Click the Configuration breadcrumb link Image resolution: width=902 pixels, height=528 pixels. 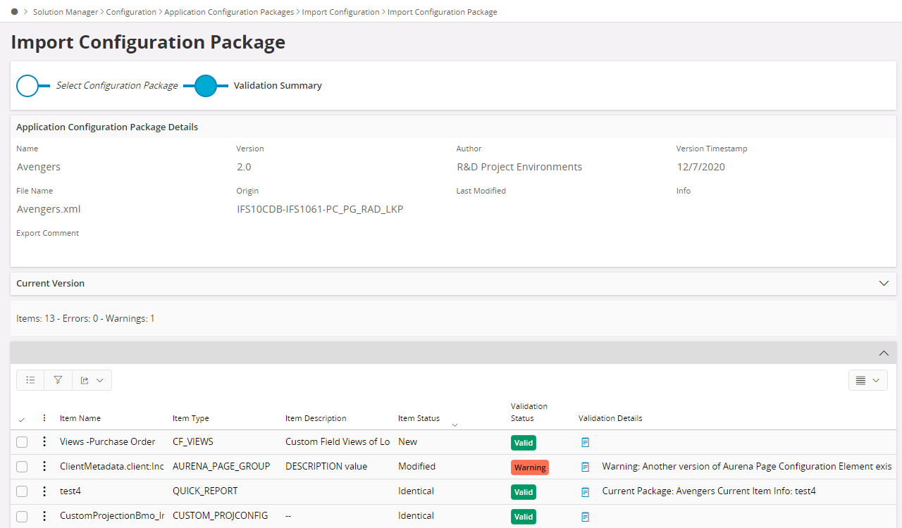[x=131, y=12]
